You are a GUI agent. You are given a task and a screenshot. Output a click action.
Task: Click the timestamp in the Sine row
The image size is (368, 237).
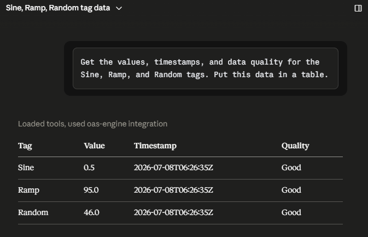coord(173,167)
